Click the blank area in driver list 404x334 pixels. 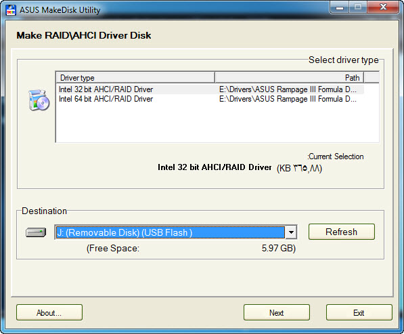pos(217,123)
